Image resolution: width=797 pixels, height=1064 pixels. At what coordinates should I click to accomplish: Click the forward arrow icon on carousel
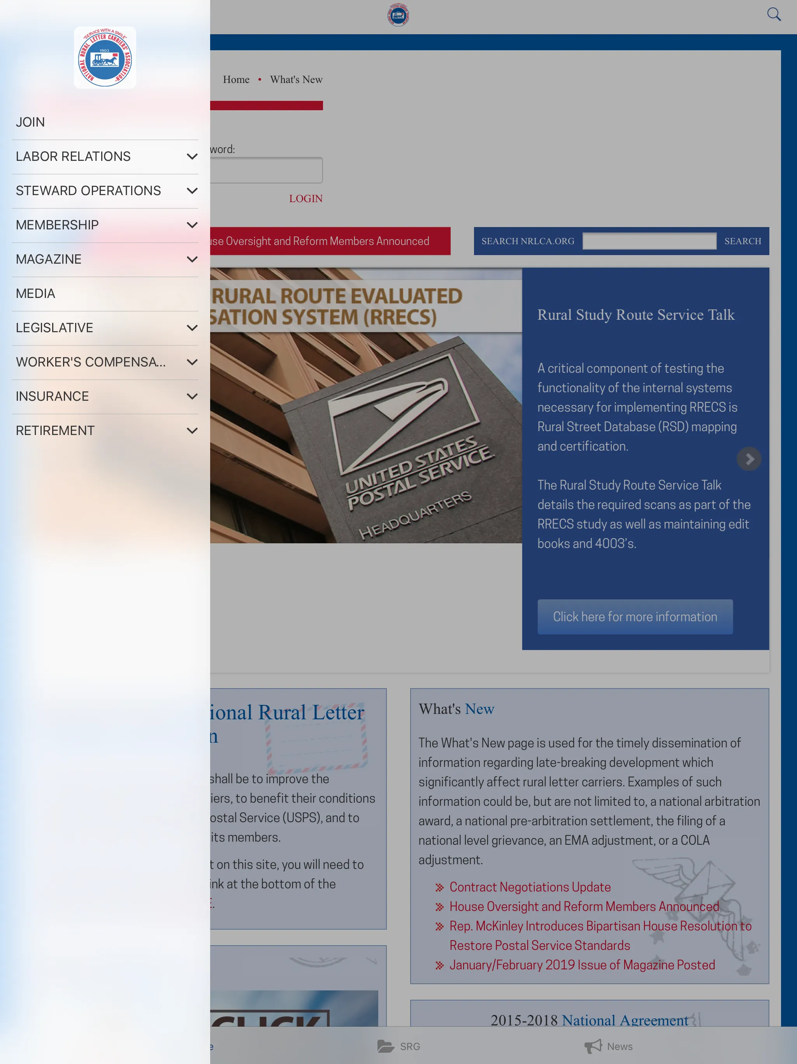(748, 458)
